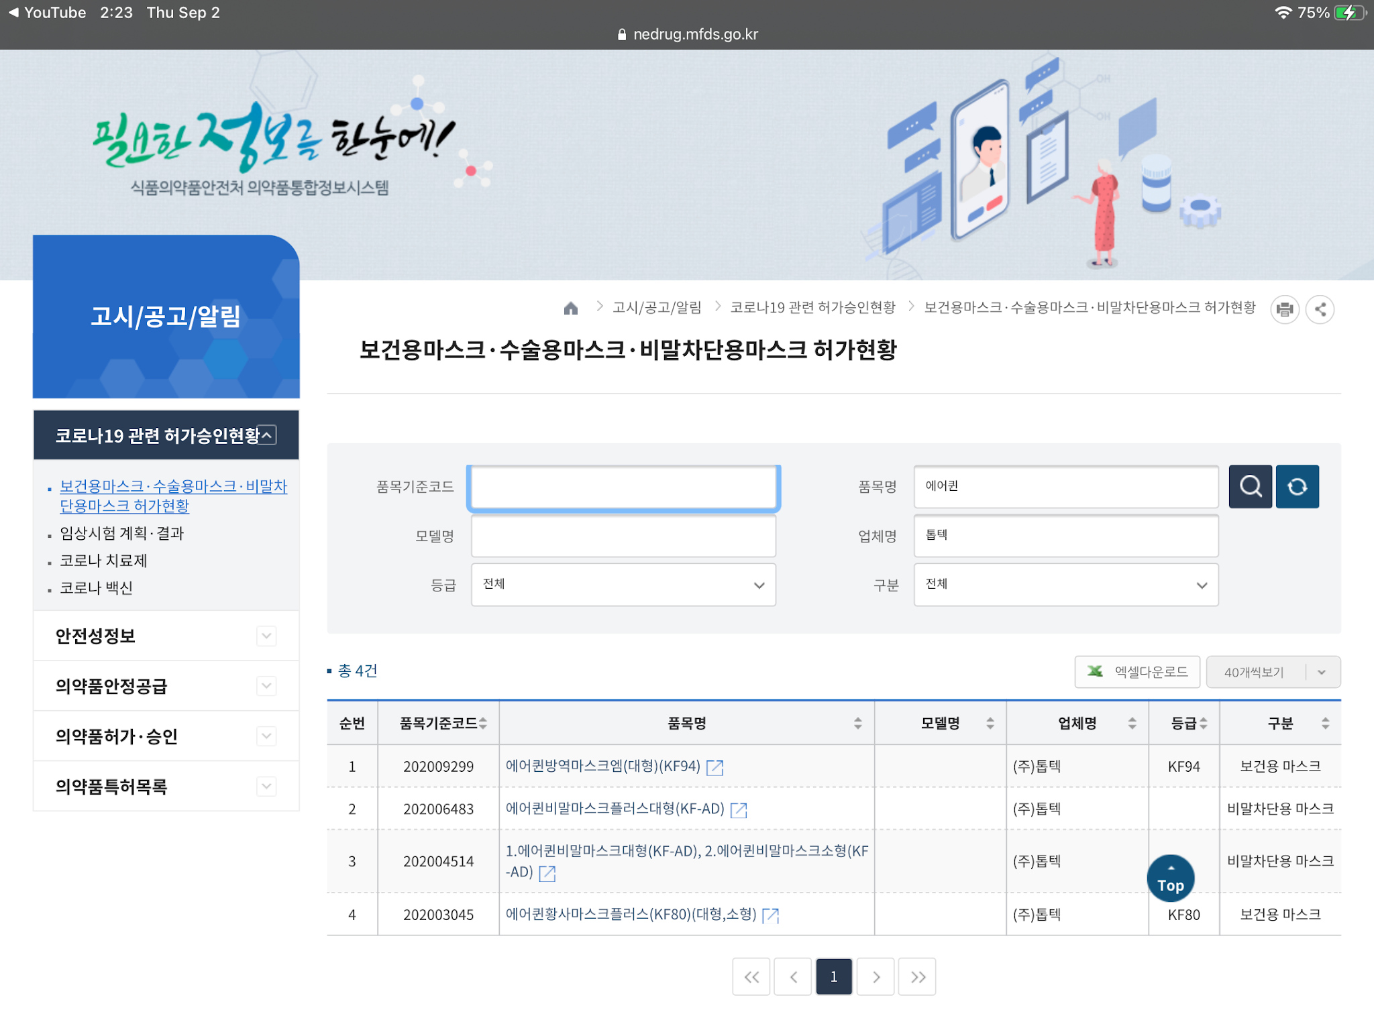
Task: Open external link icon in row 202004514
Action: [547, 873]
